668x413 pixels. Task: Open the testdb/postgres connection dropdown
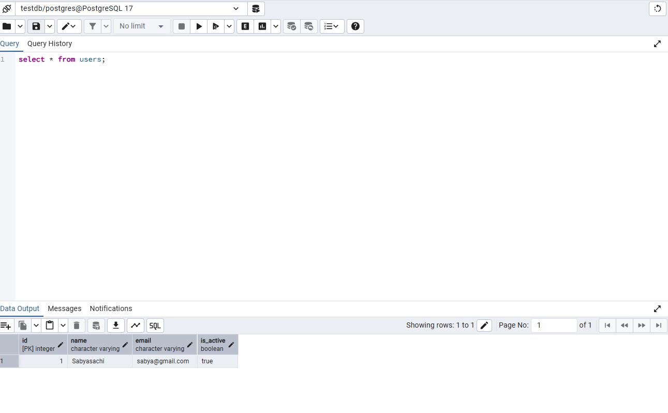[130, 8]
